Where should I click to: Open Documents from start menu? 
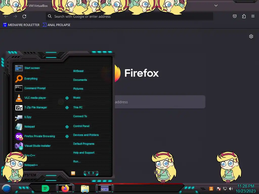click(80, 80)
